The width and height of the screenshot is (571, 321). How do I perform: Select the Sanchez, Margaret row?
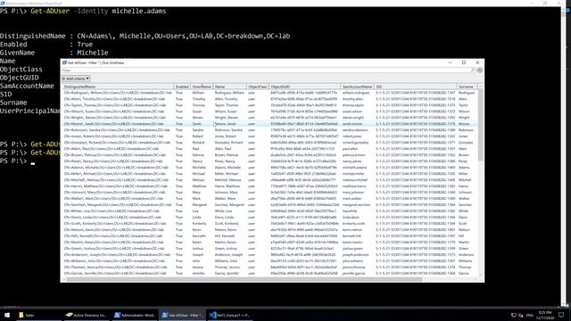point(269,204)
